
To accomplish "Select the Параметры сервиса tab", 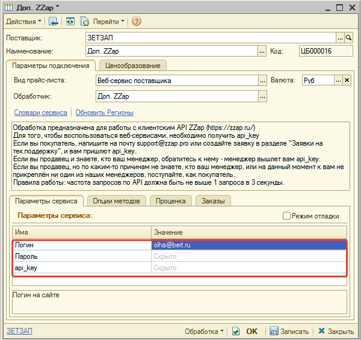I will pyautogui.click(x=46, y=201).
